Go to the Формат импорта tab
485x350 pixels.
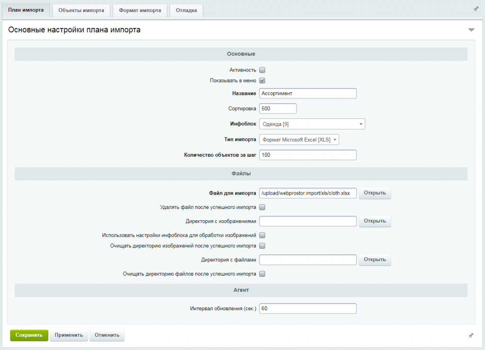140,10
